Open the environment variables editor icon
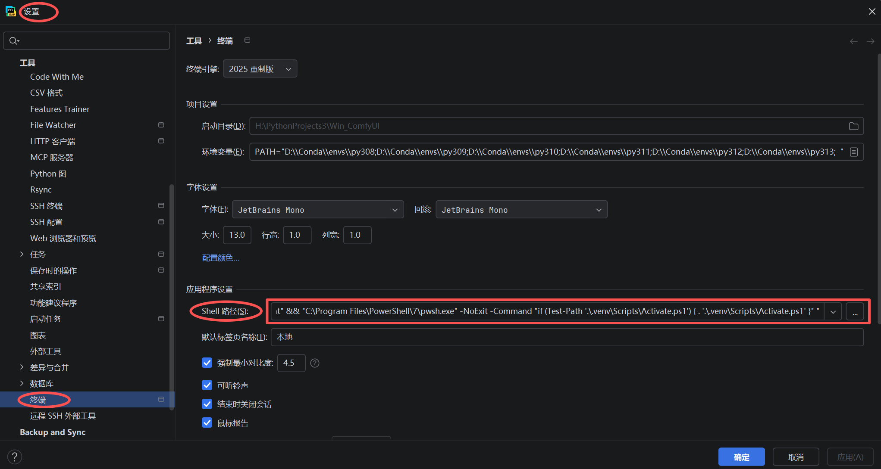The image size is (881, 469). point(853,152)
